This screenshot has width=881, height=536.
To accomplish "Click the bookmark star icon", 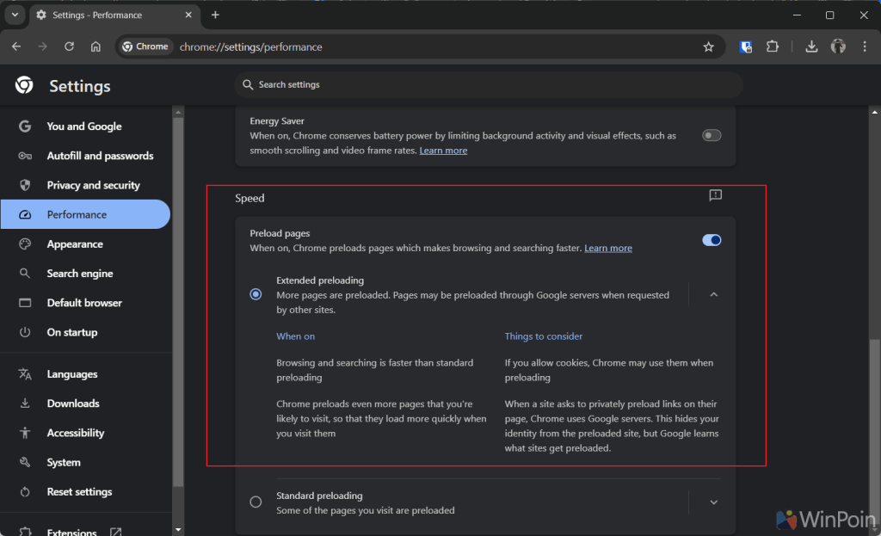I will coord(708,46).
